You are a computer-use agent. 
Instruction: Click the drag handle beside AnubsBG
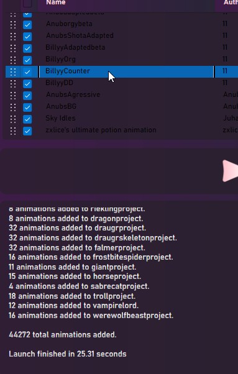13,107
